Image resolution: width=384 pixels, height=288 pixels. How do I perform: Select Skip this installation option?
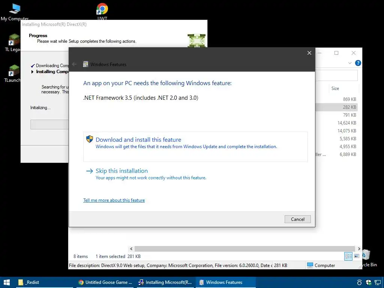(146, 174)
